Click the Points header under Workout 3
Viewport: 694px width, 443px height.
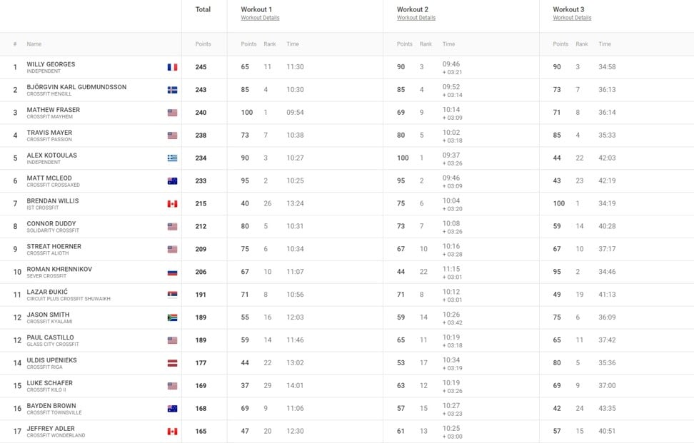(560, 44)
